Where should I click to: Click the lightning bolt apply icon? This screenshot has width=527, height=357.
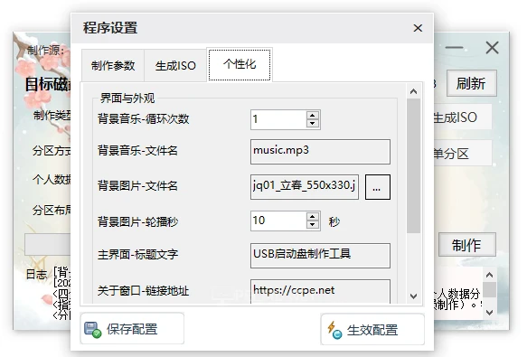click(334, 330)
